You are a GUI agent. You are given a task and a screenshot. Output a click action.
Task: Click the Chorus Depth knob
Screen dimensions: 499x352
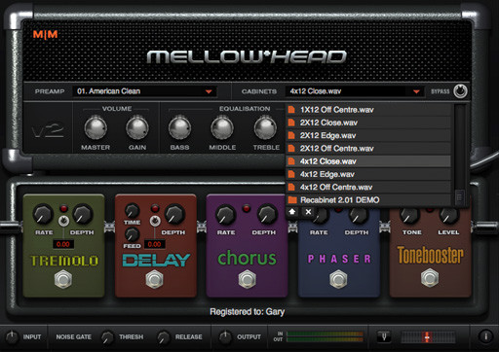[x=267, y=215]
